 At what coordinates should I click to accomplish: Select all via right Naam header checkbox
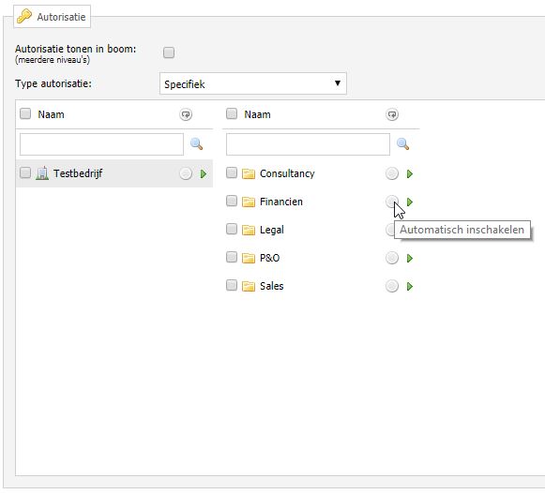(x=232, y=113)
